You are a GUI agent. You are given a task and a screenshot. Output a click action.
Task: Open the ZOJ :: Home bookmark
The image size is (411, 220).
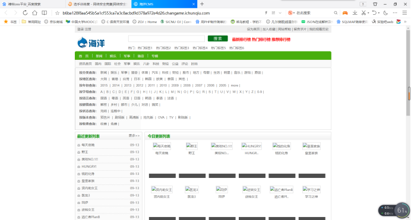[145, 22]
